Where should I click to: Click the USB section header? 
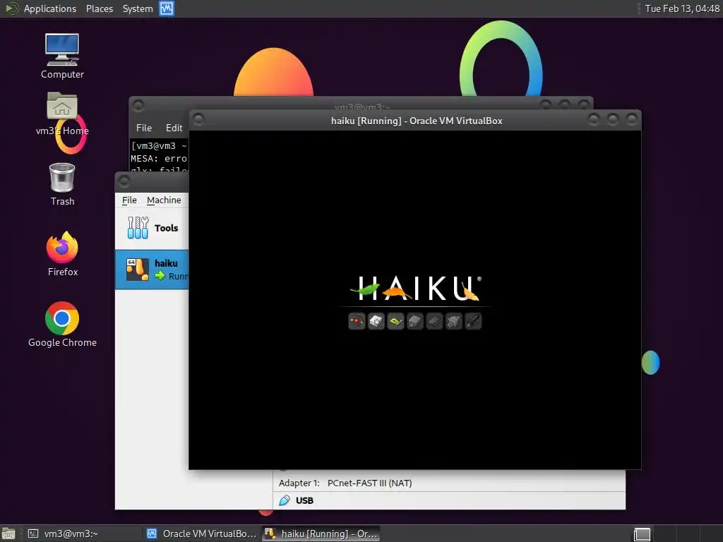point(304,500)
